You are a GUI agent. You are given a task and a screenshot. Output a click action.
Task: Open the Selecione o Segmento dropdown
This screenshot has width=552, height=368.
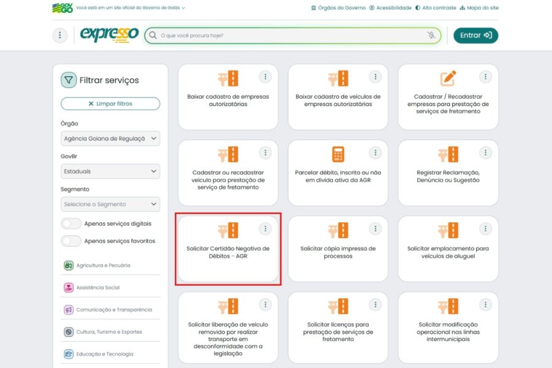[110, 204]
